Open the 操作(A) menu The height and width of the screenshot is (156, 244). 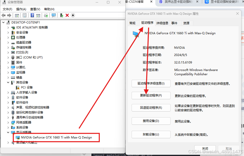[21, 9]
